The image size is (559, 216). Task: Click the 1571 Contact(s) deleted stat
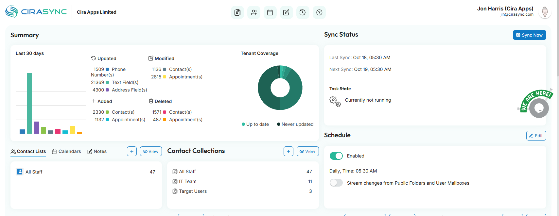point(172,112)
